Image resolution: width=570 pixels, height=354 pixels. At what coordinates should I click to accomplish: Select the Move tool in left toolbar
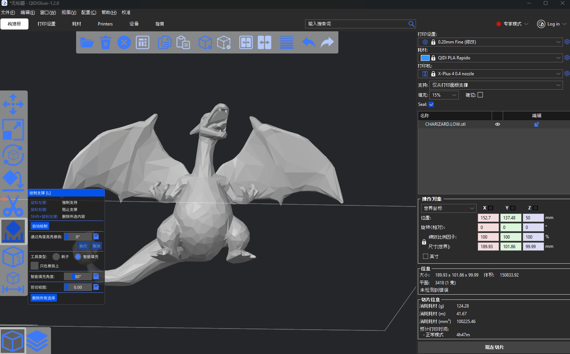tap(13, 104)
